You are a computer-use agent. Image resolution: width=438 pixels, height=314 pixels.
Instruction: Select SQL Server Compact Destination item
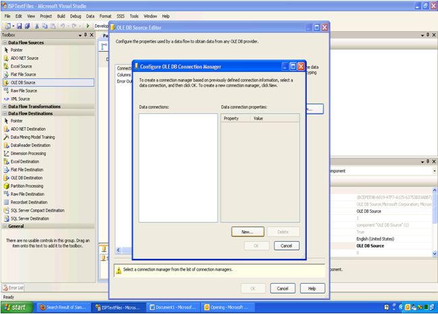point(38,210)
